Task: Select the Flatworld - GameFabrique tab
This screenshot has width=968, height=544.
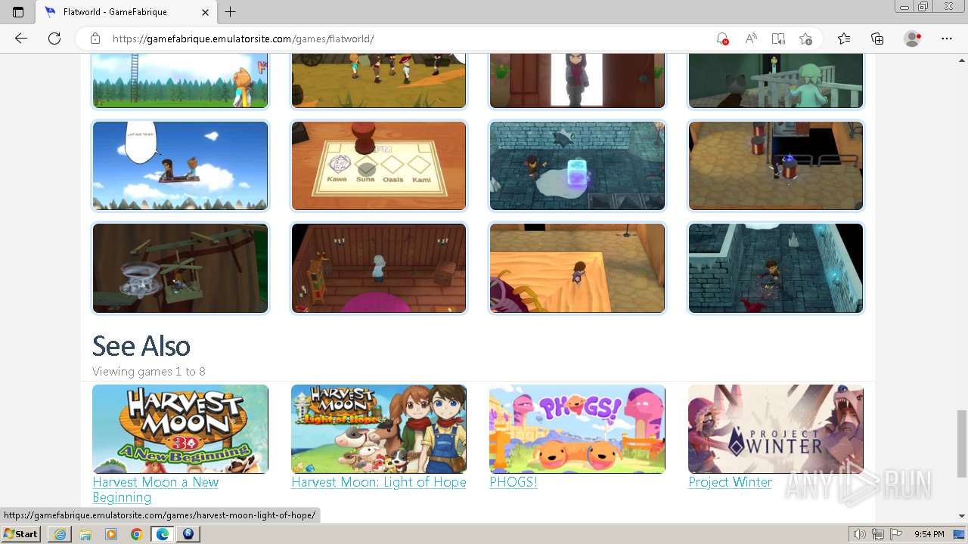Action: pyautogui.click(x=126, y=12)
